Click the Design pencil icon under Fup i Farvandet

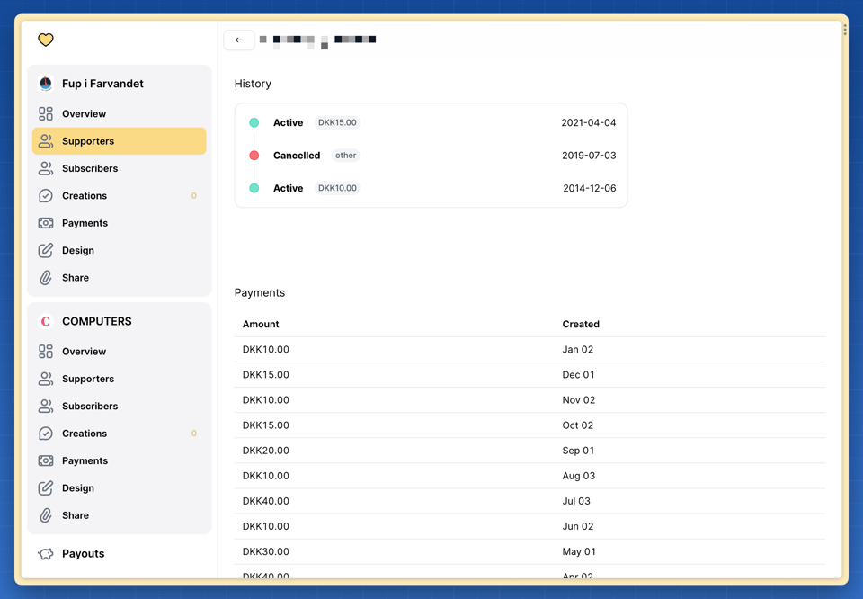tap(46, 251)
